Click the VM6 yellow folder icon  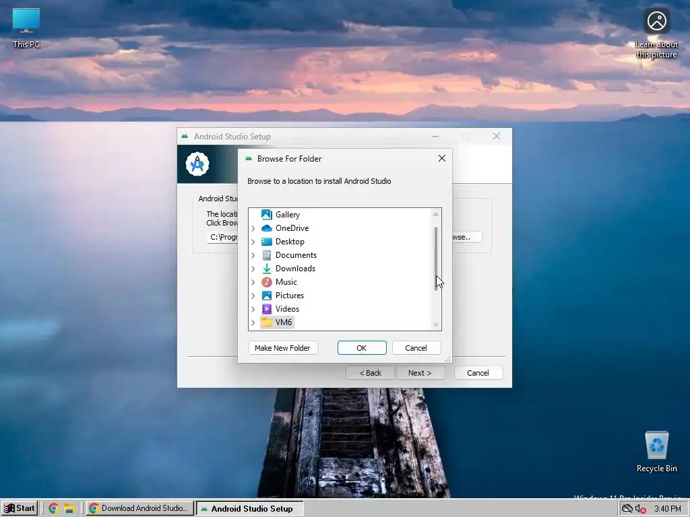(267, 322)
